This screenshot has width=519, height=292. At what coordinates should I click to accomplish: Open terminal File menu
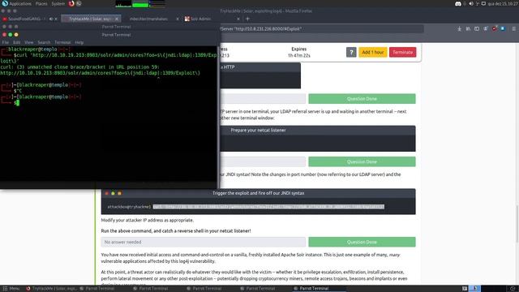tap(6, 42)
